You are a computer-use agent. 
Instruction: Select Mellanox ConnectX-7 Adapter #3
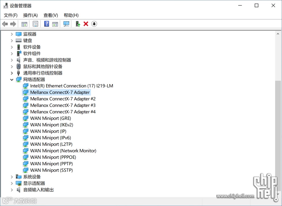pos(63,105)
